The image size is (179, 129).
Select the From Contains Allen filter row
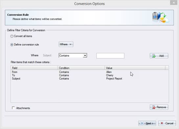90,72
